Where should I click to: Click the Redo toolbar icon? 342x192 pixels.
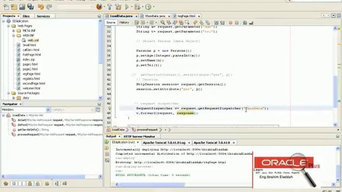click(x=49, y=7)
